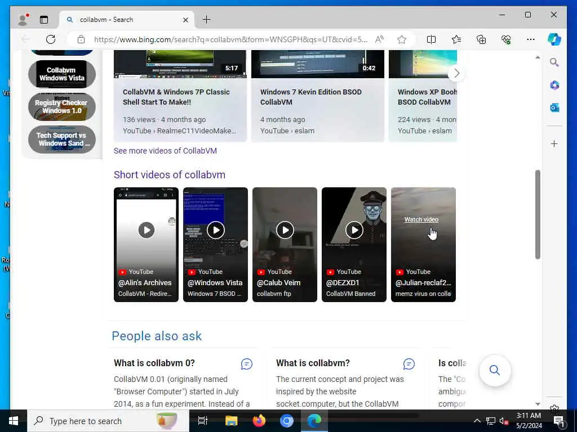Play @Alin's Archives short video
Viewport: 577px width, 432px height.
[146, 245]
